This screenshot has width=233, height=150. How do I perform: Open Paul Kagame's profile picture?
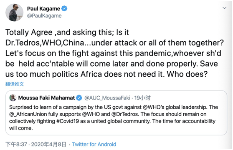(x=15, y=13)
